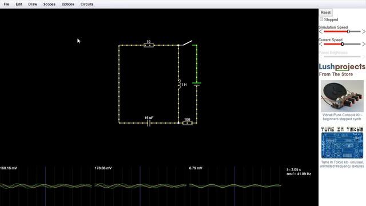Open the Draw menu
366x206 pixels.
tap(33, 4)
